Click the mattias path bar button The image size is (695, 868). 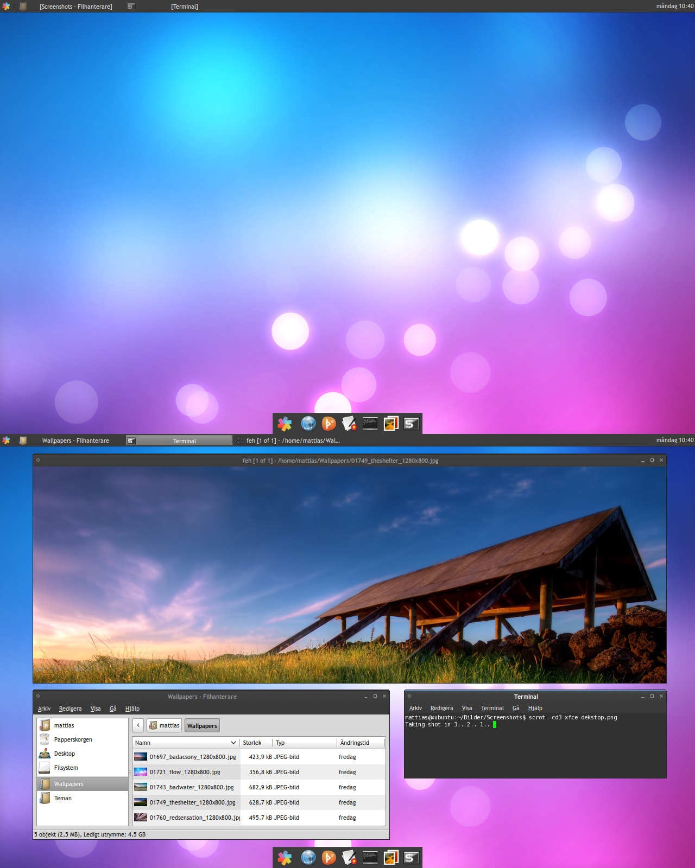(165, 725)
